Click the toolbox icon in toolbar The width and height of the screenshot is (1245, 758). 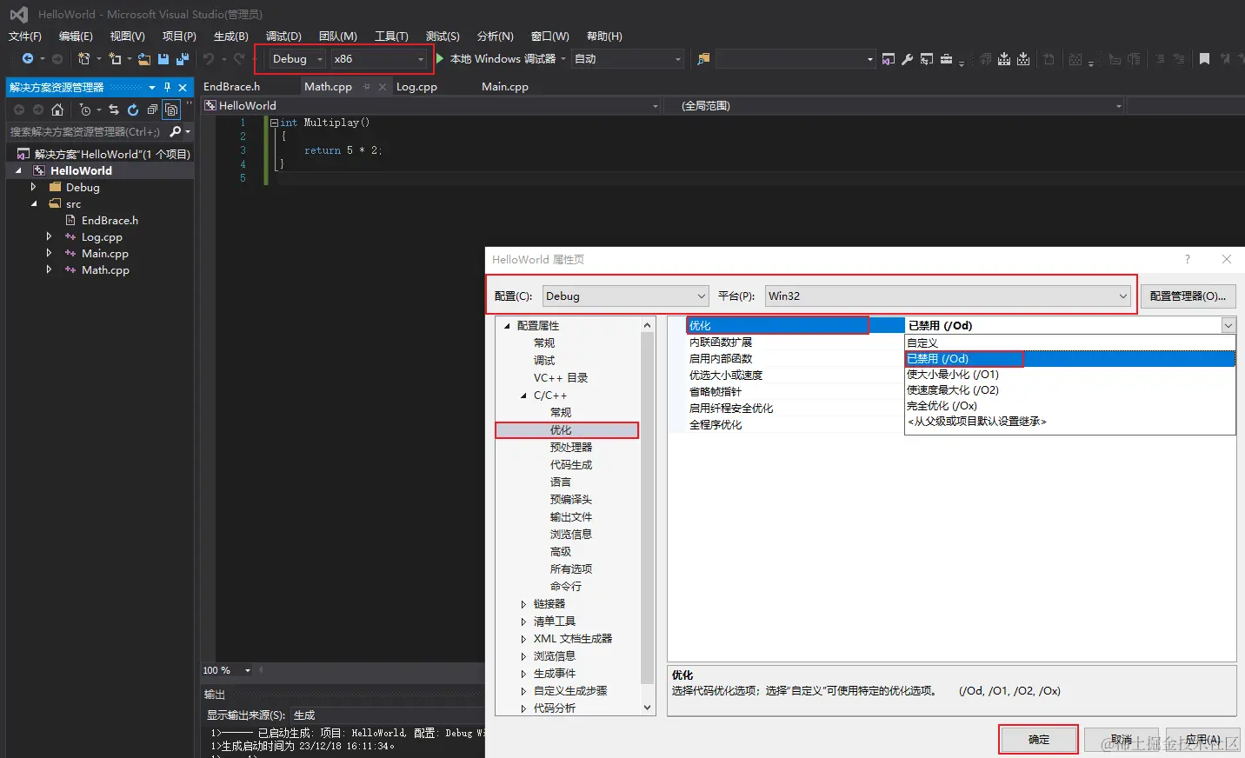click(x=946, y=59)
